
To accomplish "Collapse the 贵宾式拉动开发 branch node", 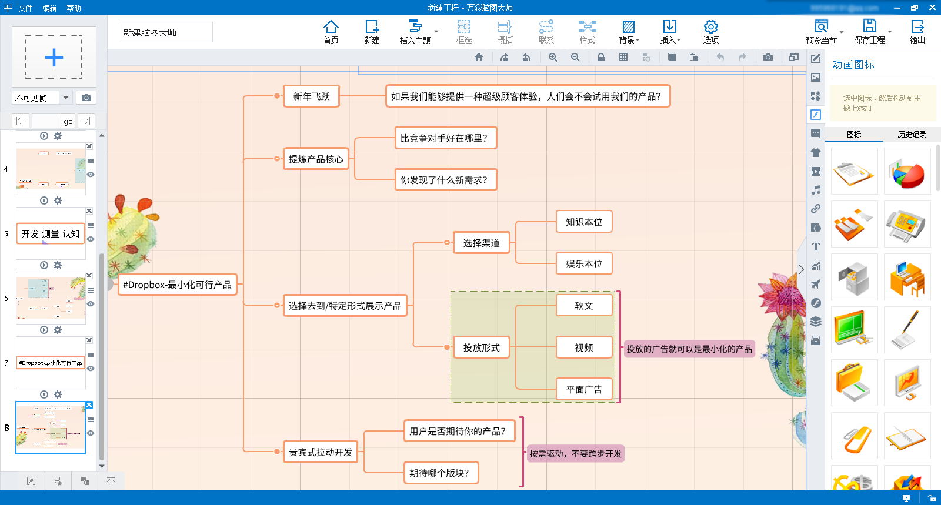I will 277,452.
